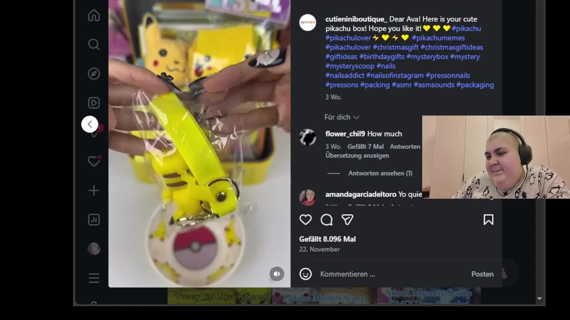Mute the video sound

tap(277, 274)
